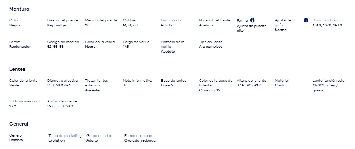
Task: Click the Aro completo rim type value
Action: [211, 47]
